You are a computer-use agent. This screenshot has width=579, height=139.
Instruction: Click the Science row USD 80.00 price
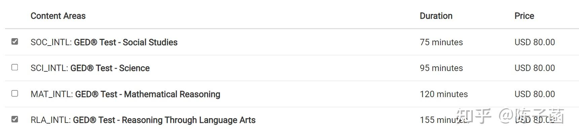pos(534,68)
